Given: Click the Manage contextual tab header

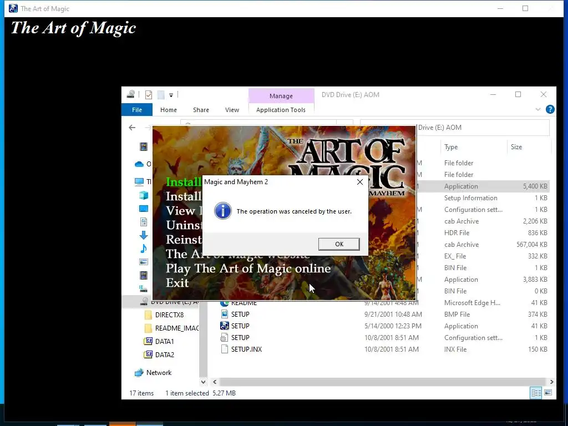Looking at the screenshot, I should (281, 96).
